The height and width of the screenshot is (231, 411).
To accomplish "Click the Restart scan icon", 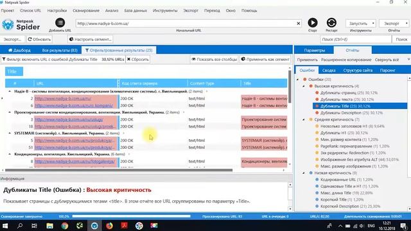I will 331,23.
